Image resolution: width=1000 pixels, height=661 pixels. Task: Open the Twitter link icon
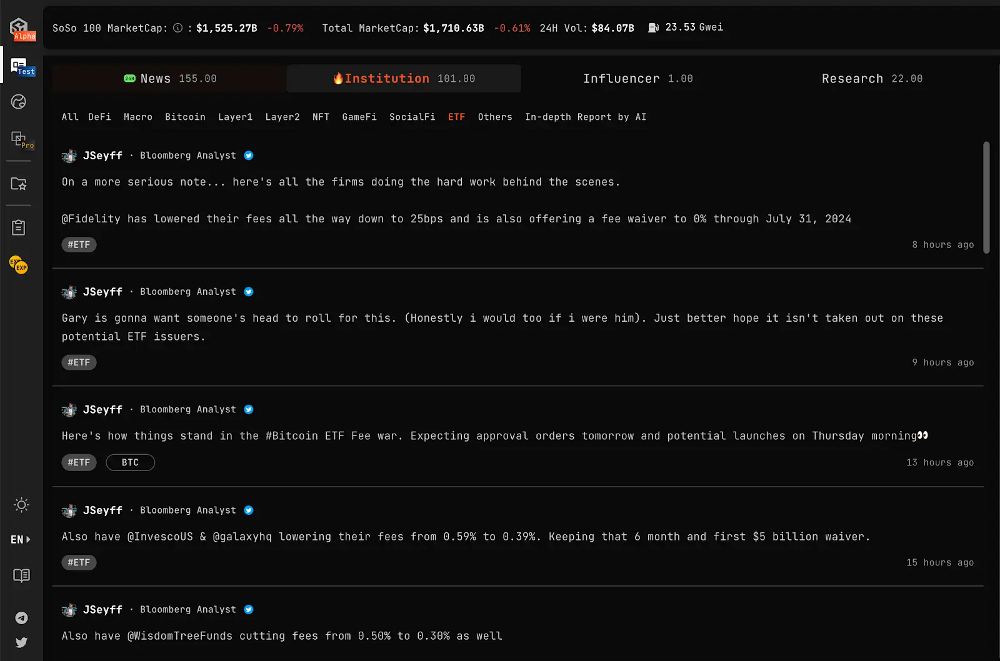(x=21, y=642)
